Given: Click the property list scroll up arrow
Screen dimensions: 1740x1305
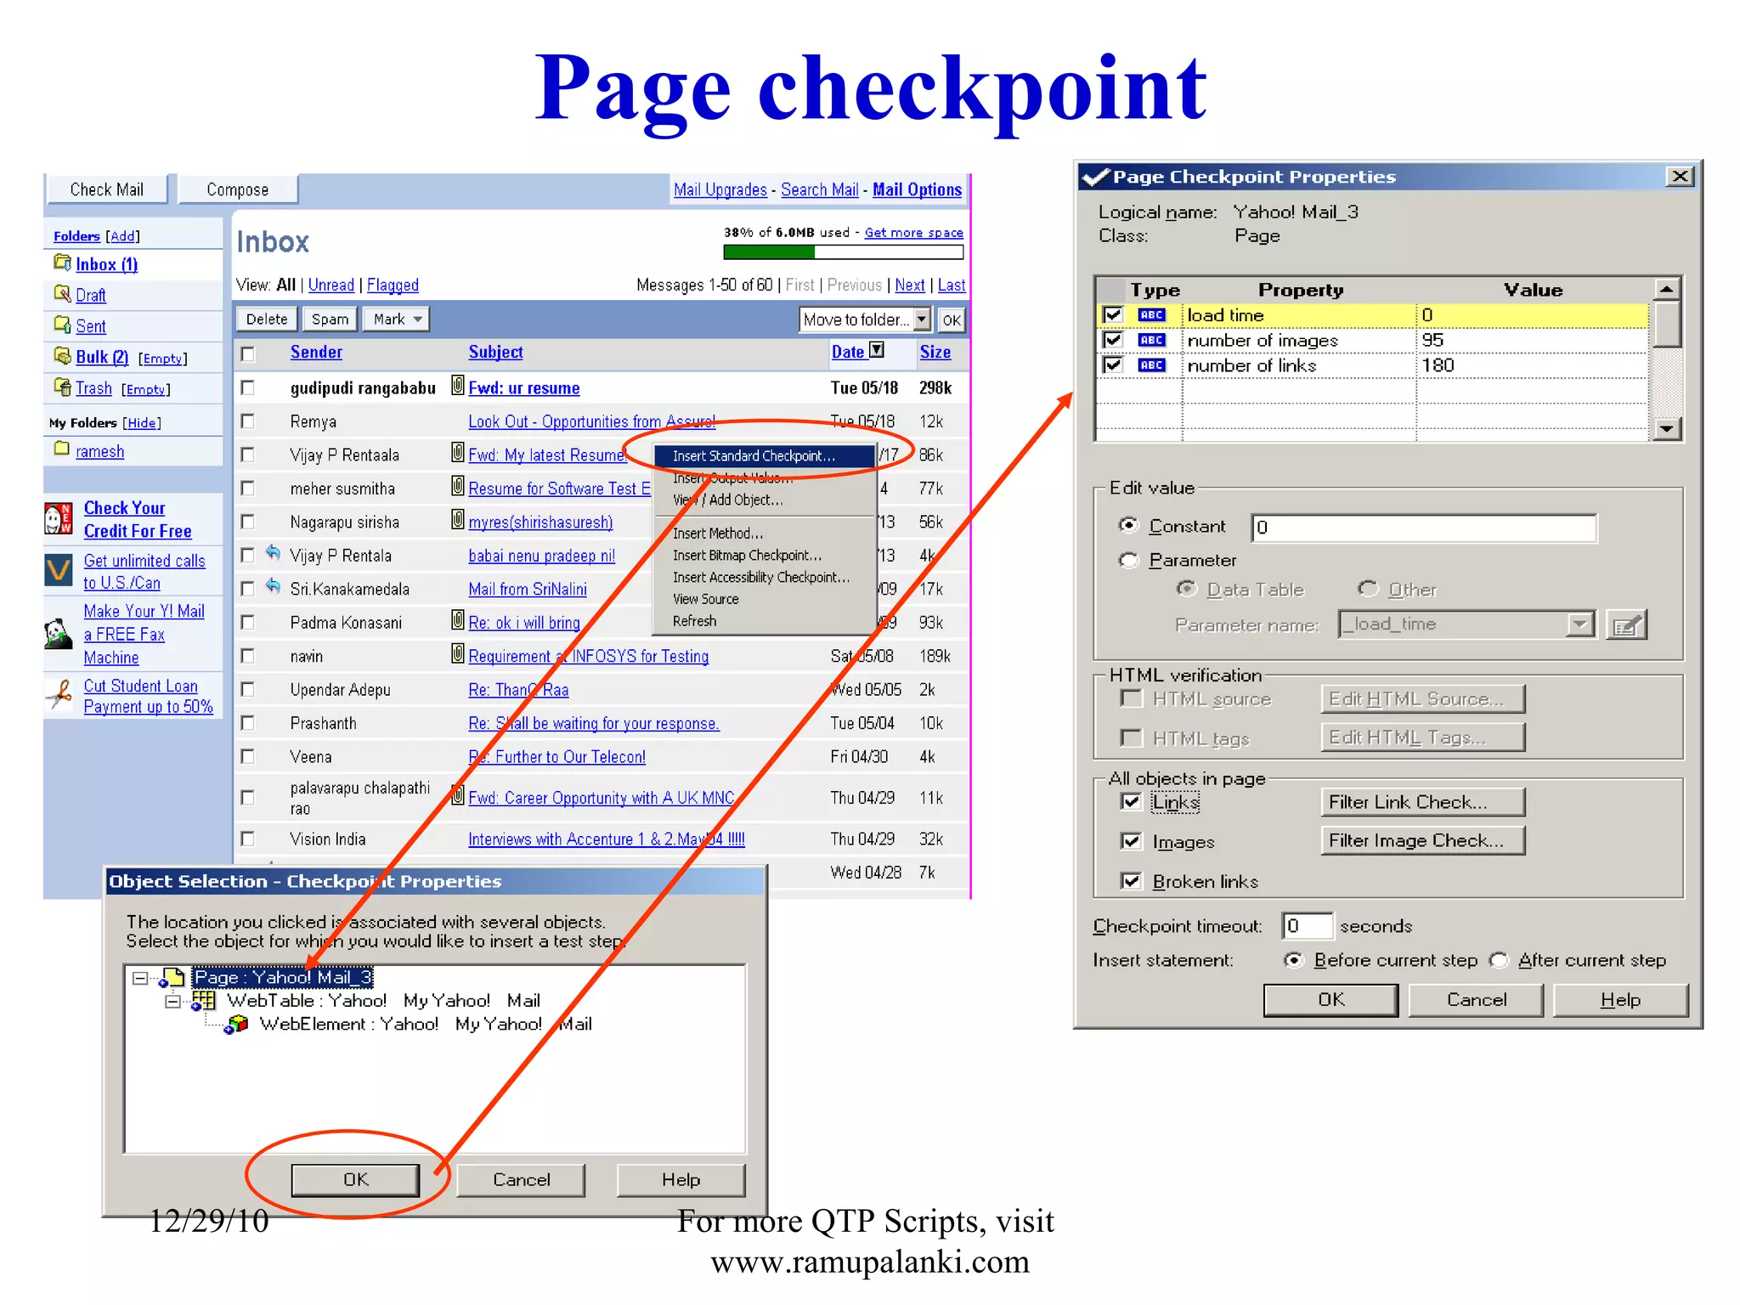Looking at the screenshot, I should [x=1668, y=290].
